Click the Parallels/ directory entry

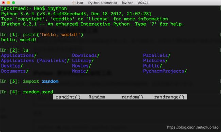pos(157,55)
